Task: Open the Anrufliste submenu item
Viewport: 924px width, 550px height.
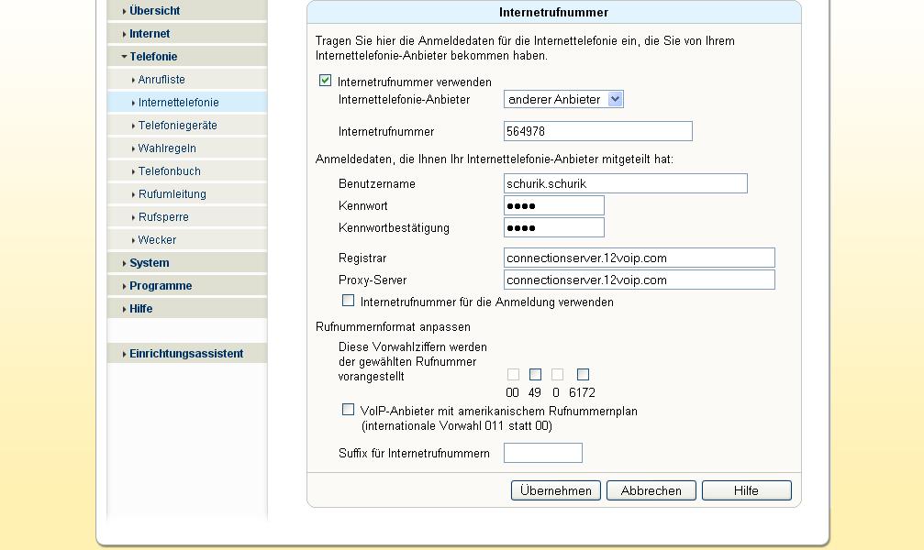Action: tap(187, 80)
